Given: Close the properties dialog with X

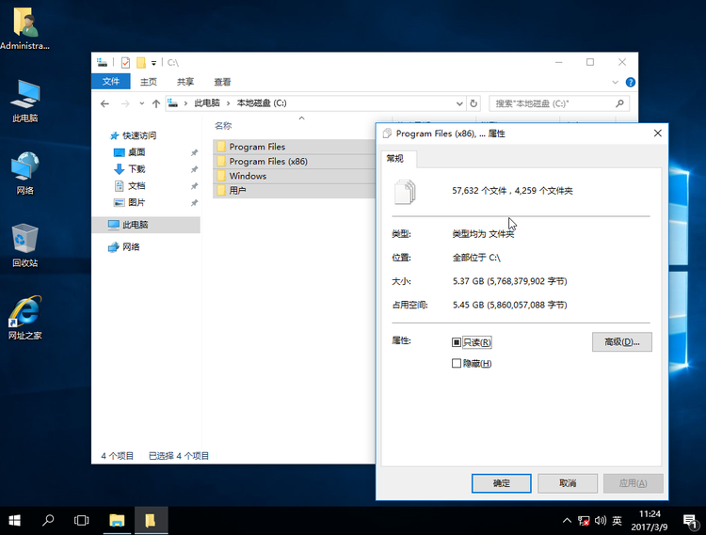Looking at the screenshot, I should pos(657,134).
